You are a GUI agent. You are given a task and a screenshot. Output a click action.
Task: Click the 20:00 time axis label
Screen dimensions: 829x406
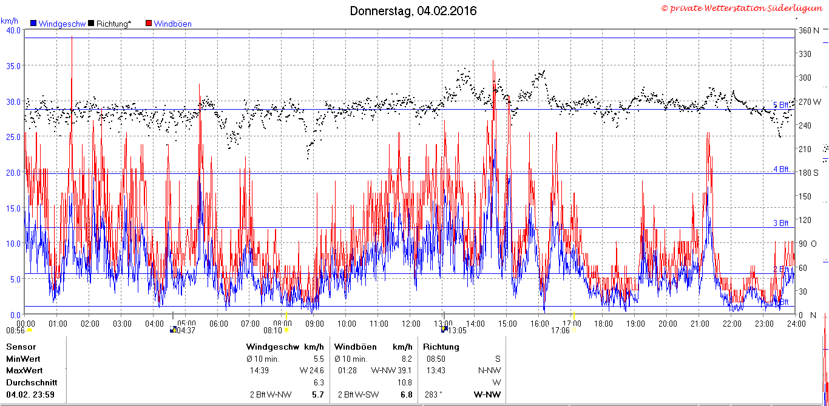click(x=668, y=323)
